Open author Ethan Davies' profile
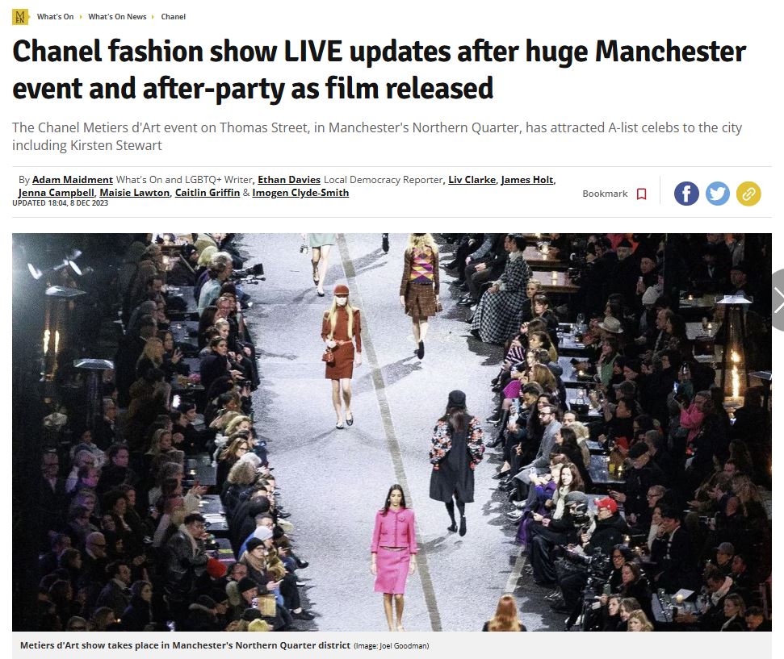This screenshot has height=659, width=784. [x=289, y=179]
